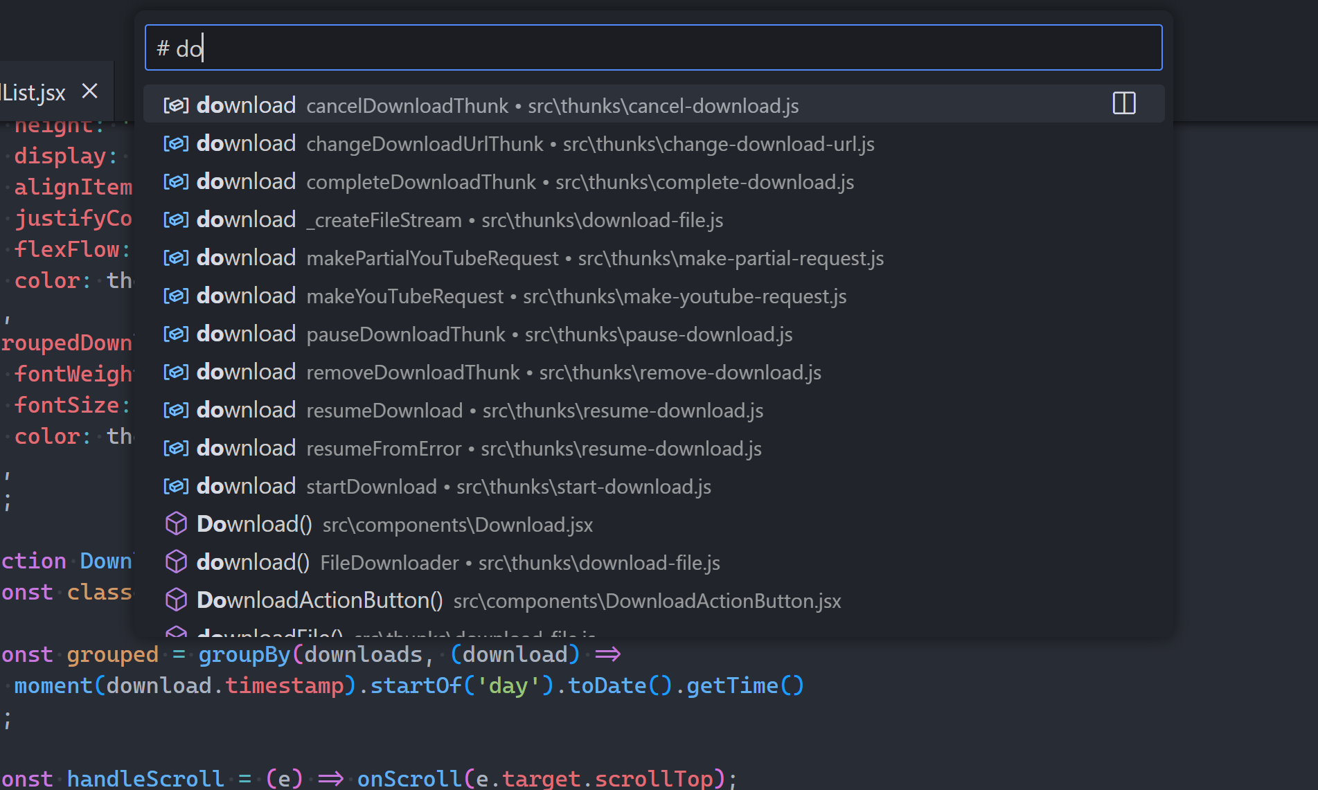
Task: Click the cube icon beside Download() component
Action: pyautogui.click(x=176, y=524)
